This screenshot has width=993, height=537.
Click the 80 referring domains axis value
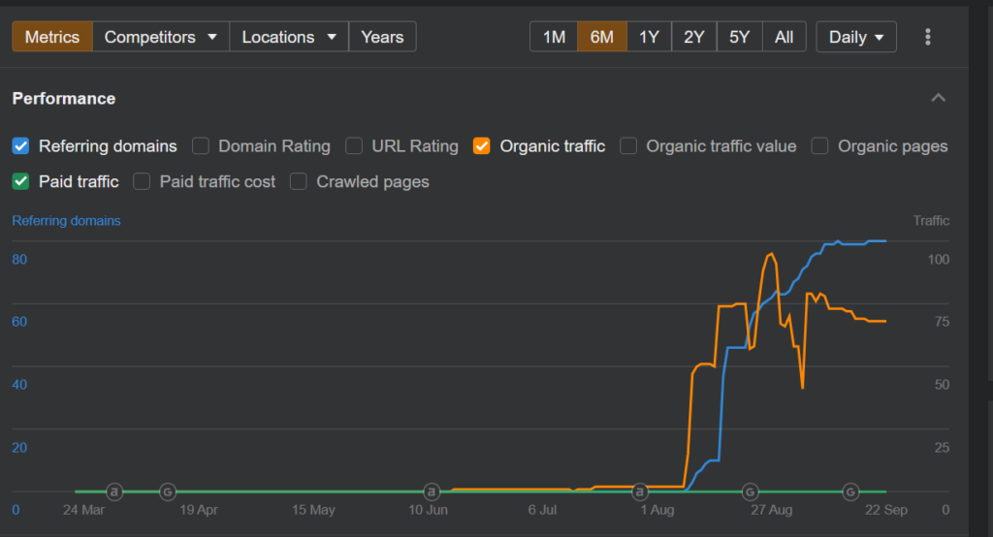(x=19, y=259)
